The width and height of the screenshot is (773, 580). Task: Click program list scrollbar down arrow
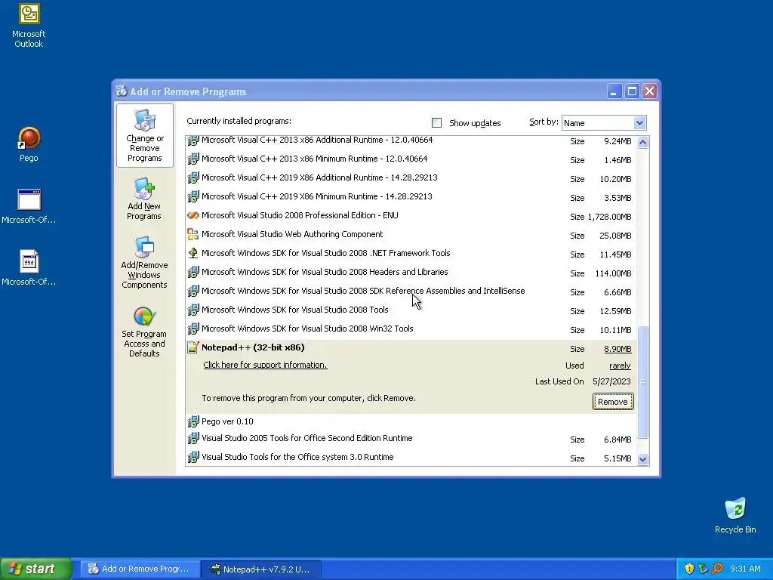coord(642,459)
